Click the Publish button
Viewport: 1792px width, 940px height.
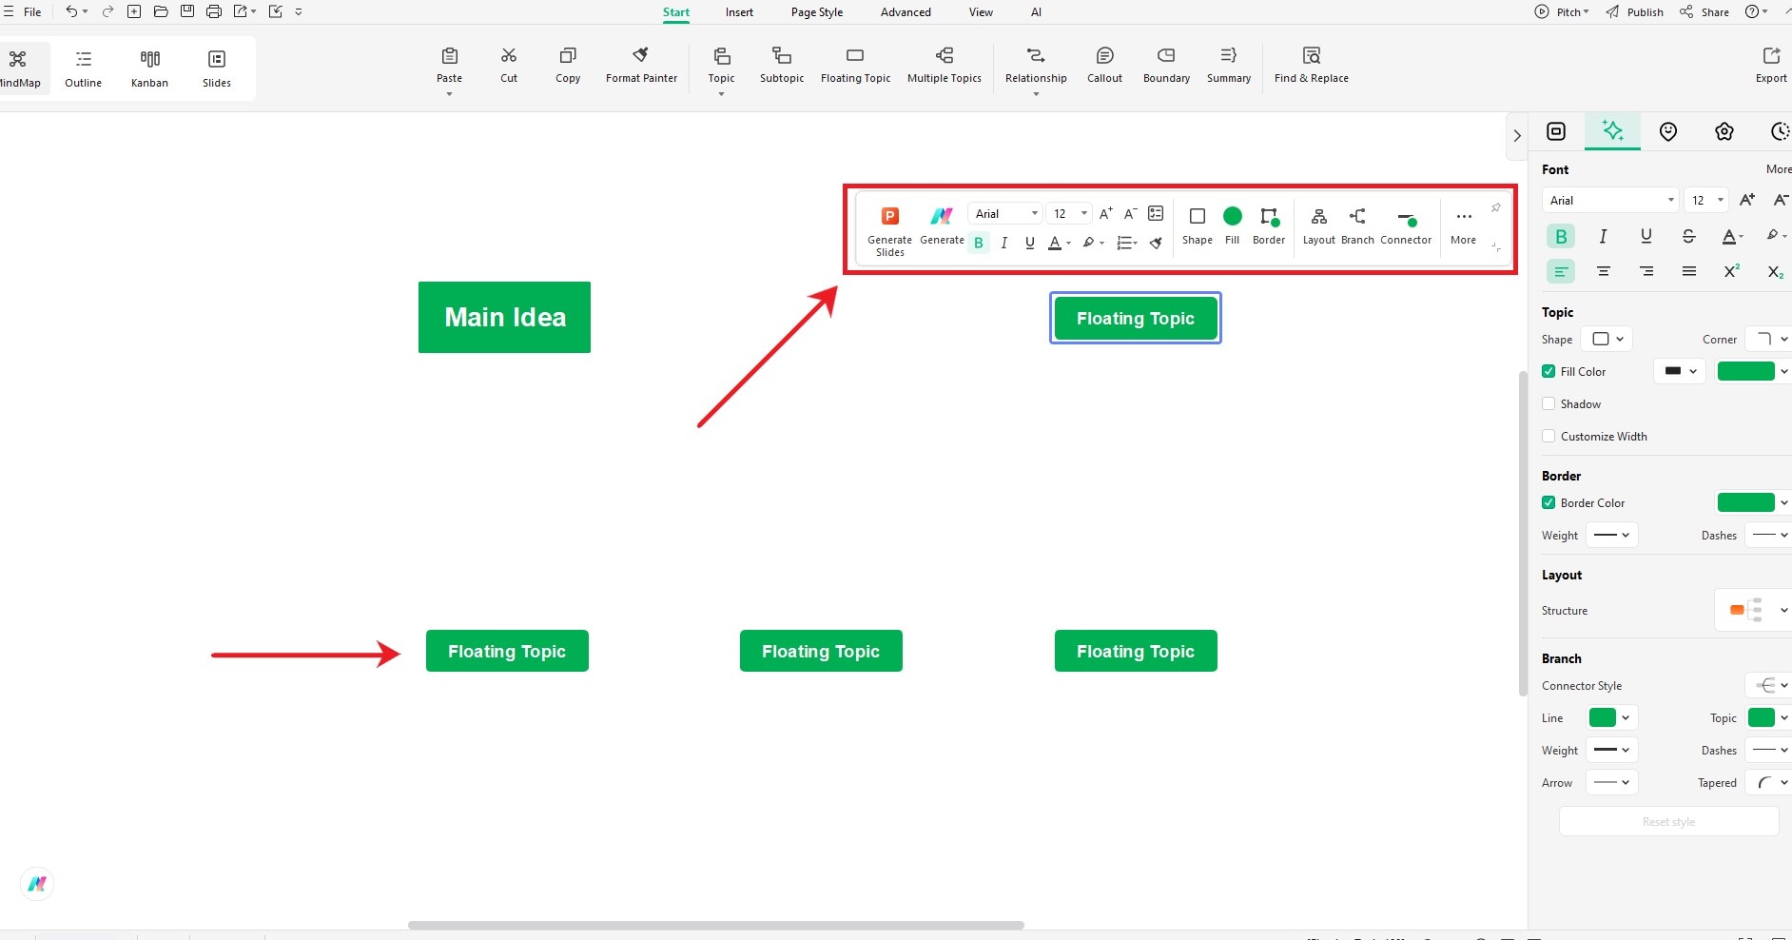point(1635,12)
